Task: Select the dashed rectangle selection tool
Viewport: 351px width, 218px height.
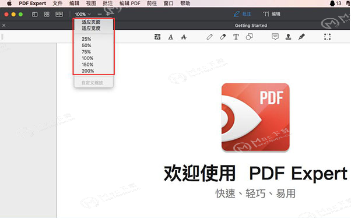Action: click(x=327, y=37)
